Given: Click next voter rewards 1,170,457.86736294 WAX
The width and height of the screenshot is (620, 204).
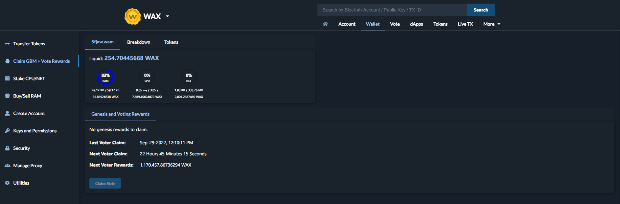Looking at the screenshot, I should 166,165.
